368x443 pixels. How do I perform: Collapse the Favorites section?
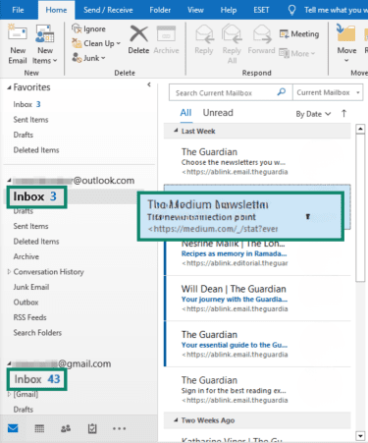pyautogui.click(x=9, y=87)
